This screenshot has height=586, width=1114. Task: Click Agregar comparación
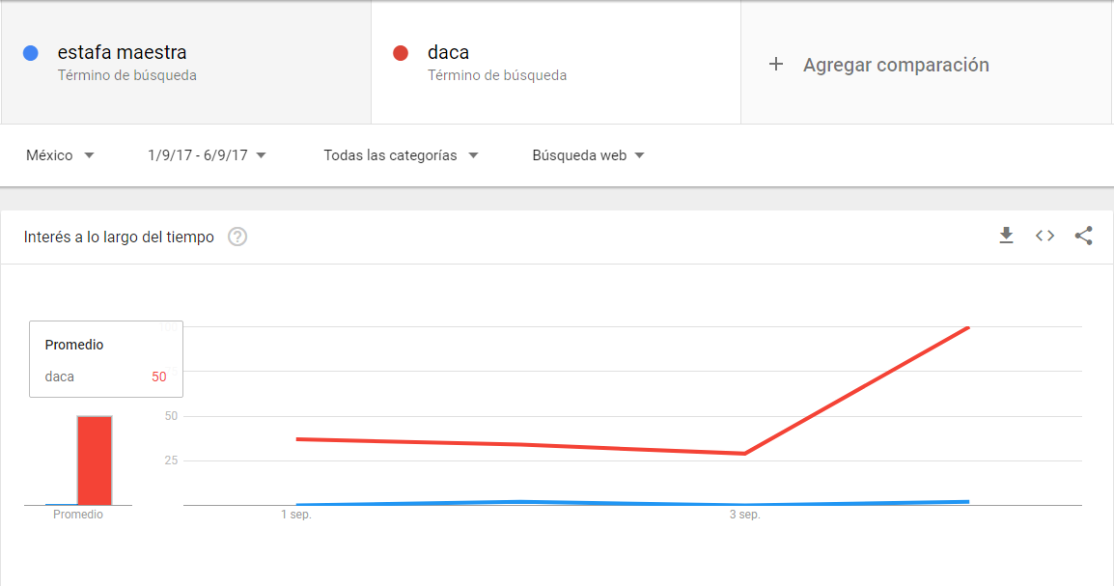(x=896, y=65)
